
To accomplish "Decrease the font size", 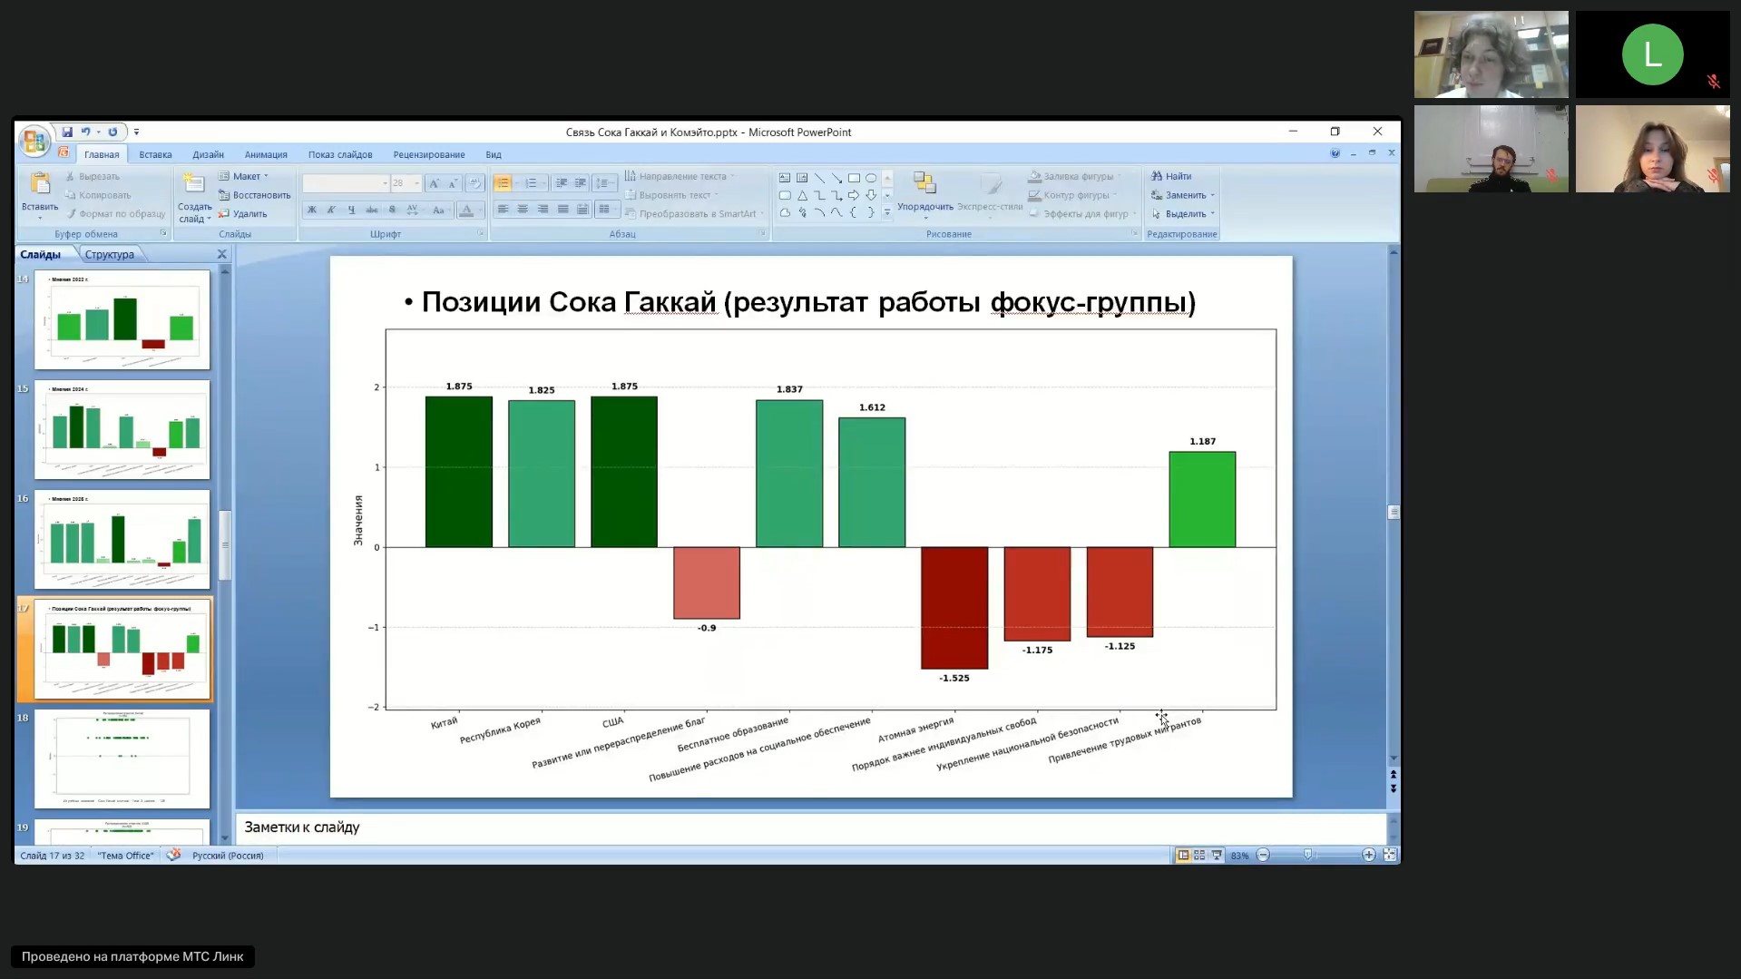I will (x=452, y=183).
